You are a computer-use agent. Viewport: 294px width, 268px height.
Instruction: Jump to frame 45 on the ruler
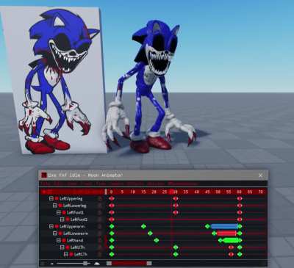coord(207,192)
